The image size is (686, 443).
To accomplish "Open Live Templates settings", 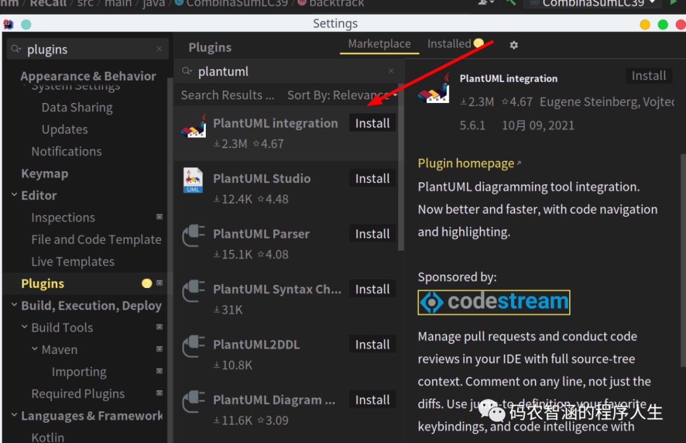I will click(x=72, y=262).
